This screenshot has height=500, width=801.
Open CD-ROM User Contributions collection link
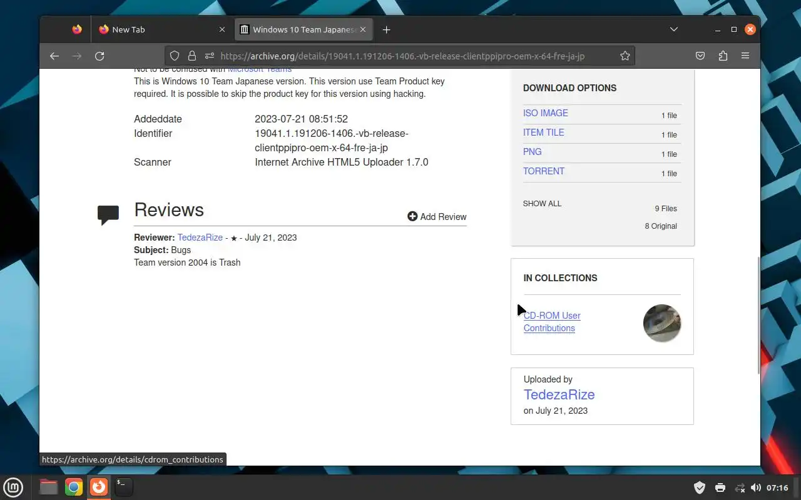click(552, 322)
